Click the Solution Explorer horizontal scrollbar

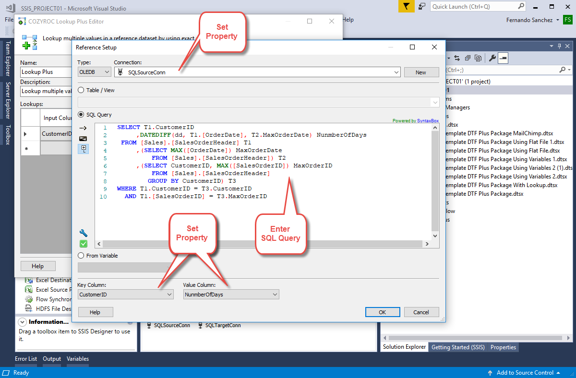[x=476, y=338]
